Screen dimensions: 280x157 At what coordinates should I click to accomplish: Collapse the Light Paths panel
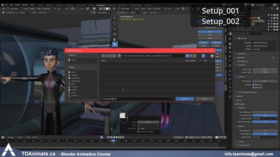[x=240, y=58]
